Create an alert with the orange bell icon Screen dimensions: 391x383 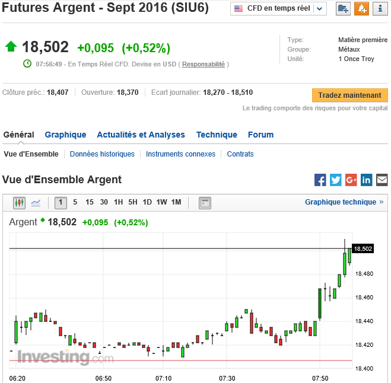coord(361,9)
